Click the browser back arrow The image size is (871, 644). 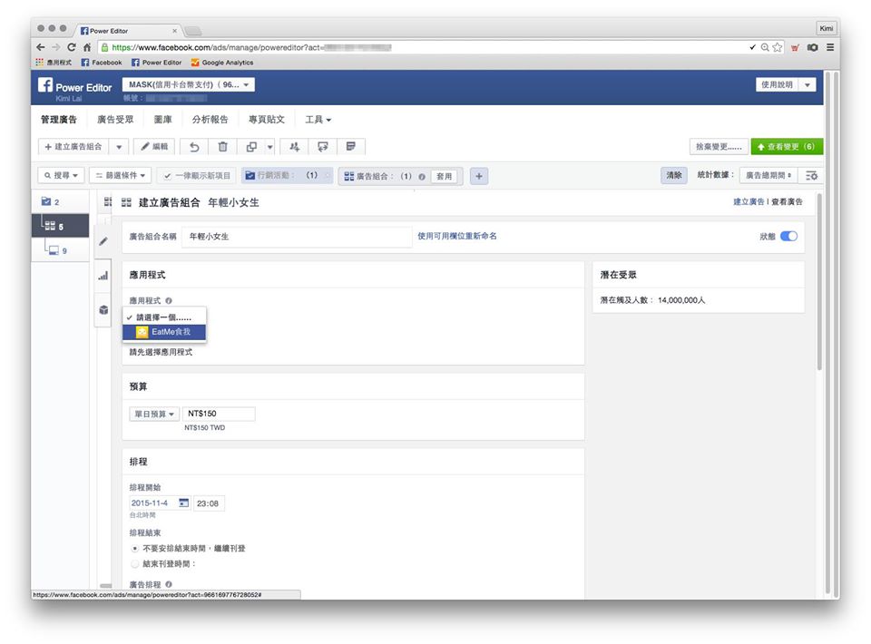[41, 48]
